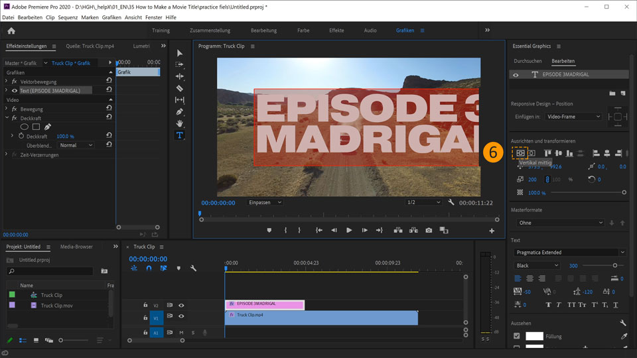Image resolution: width=637 pixels, height=358 pixels.
Task: Click the vertical center align icon
Action: click(x=520, y=153)
